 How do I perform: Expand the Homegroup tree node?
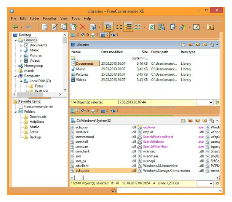[16, 66]
